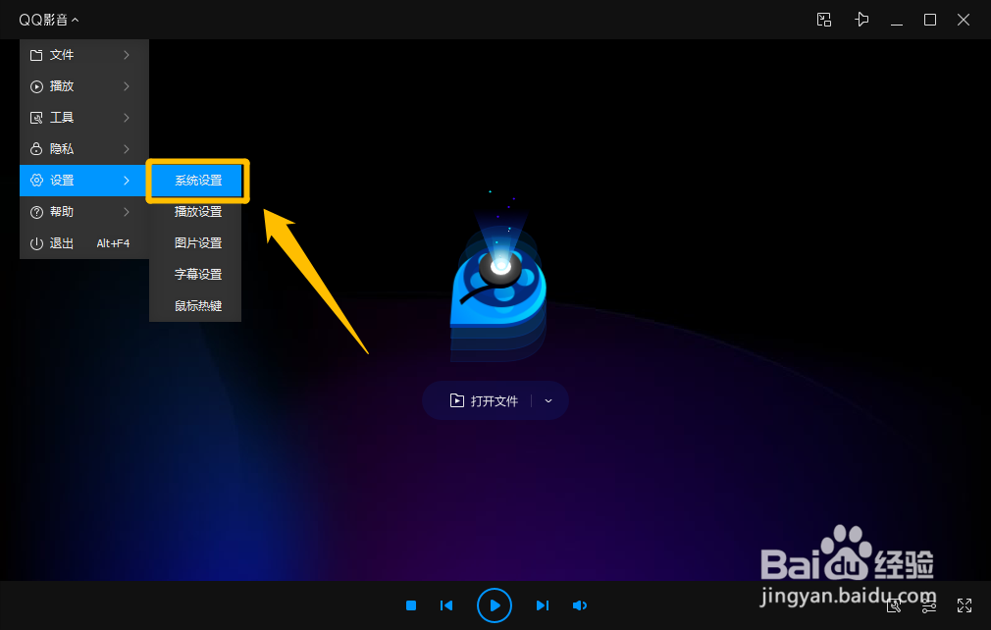Select 系统设置 in the submenu

point(198,181)
